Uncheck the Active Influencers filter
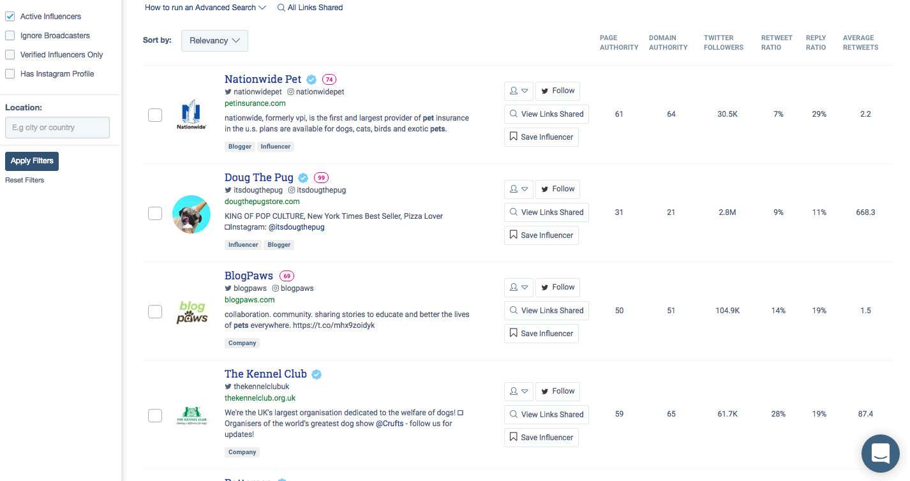This screenshot has width=910, height=481. click(x=10, y=16)
